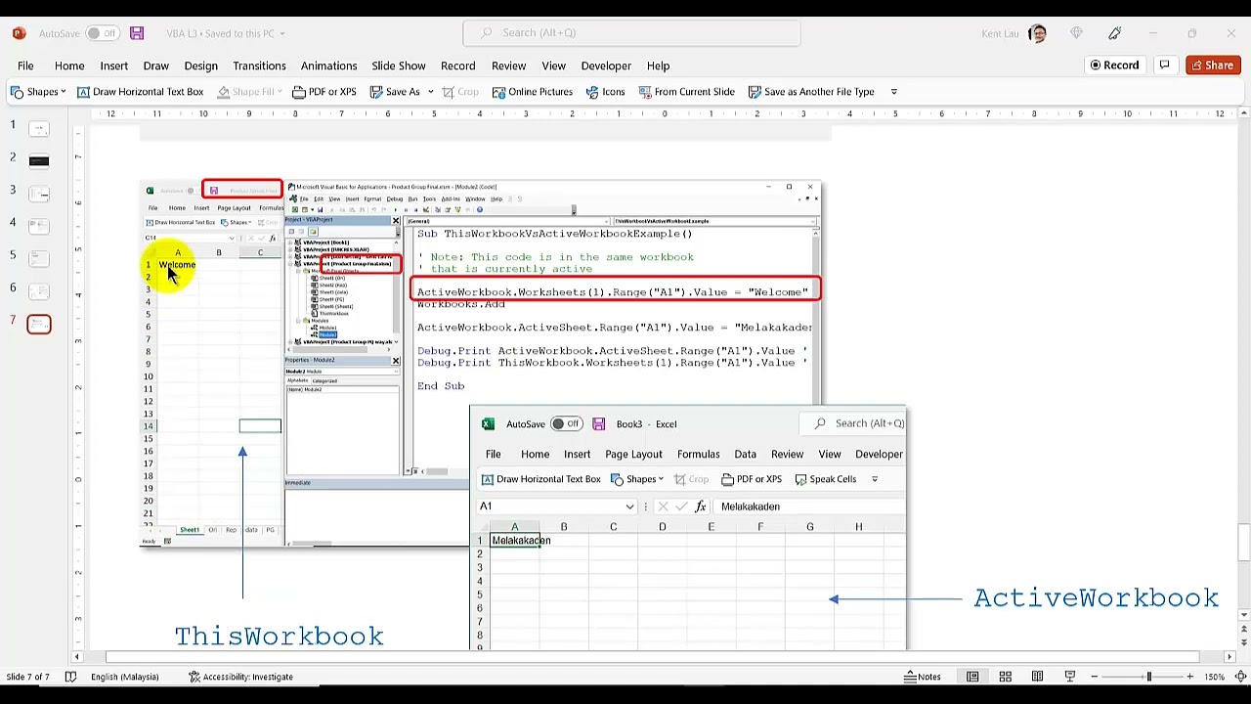Click the 150% zoom level
Screen dimensions: 1251x704
(1215, 677)
